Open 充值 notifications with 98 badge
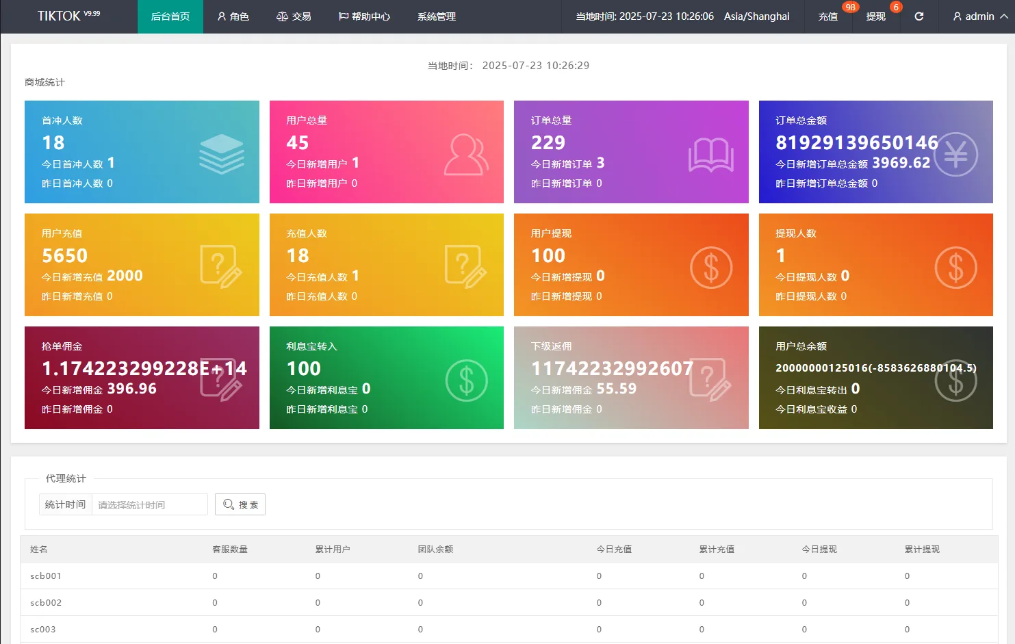The height and width of the screenshot is (644, 1015). 828,16
